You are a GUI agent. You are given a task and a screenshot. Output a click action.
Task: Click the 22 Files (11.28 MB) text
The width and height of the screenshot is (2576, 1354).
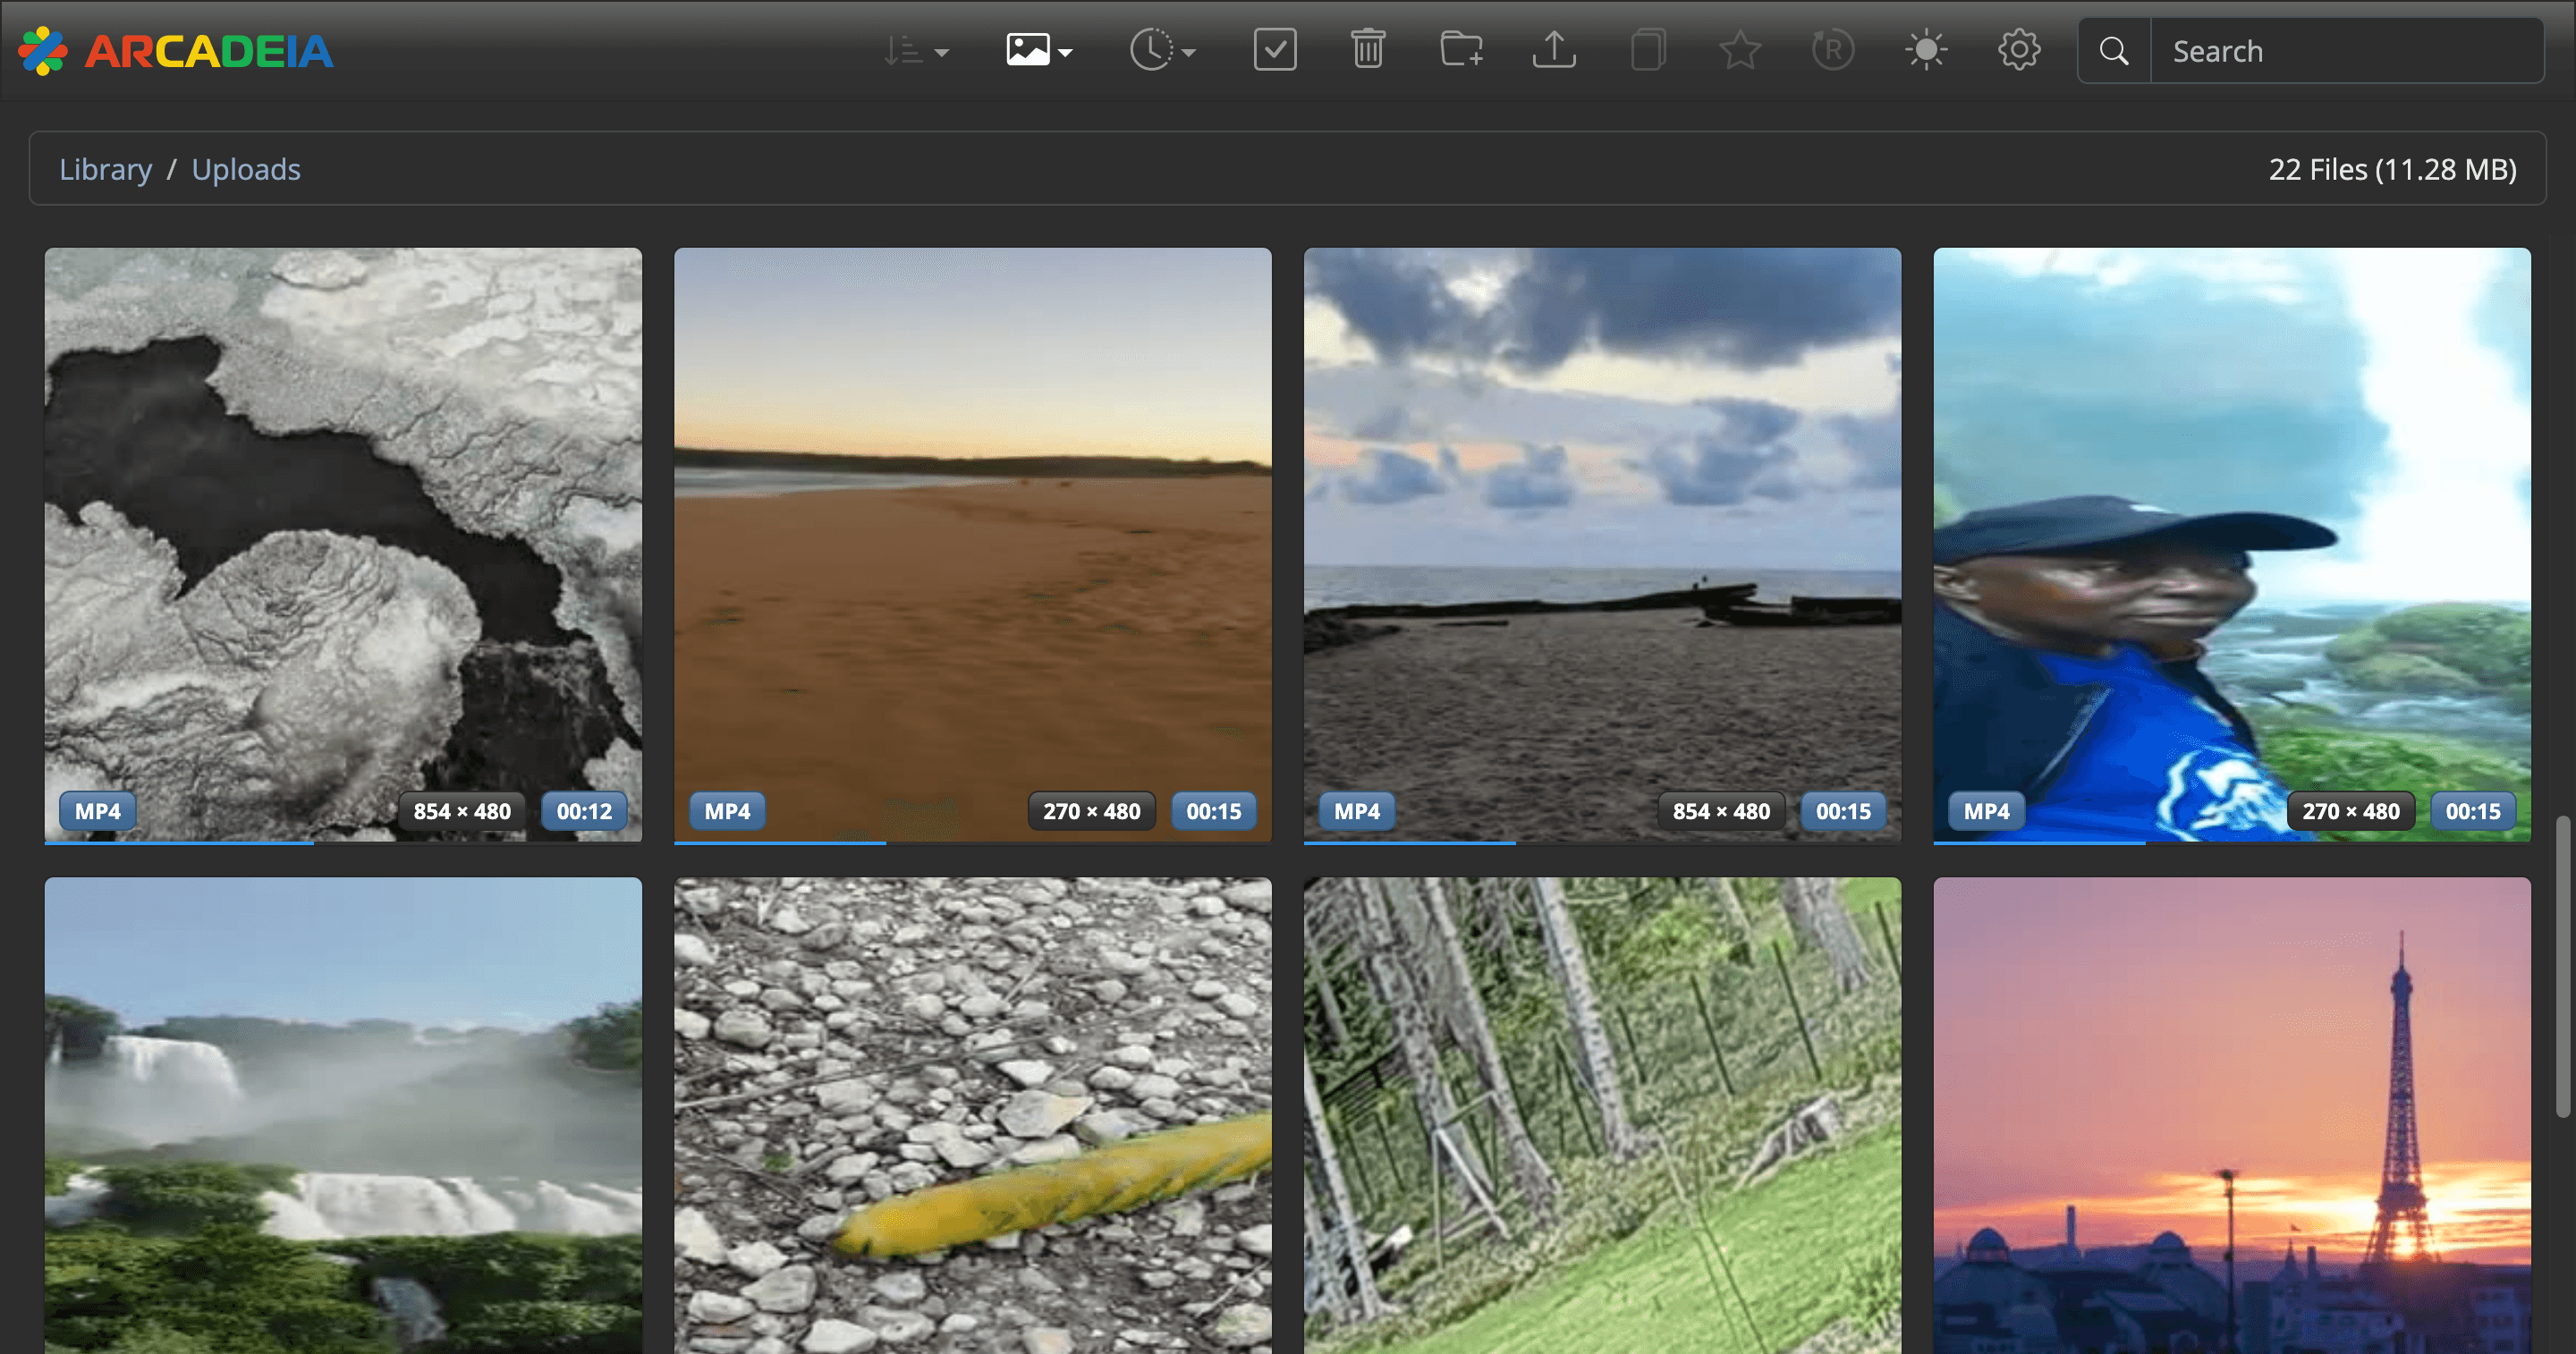click(x=2392, y=169)
